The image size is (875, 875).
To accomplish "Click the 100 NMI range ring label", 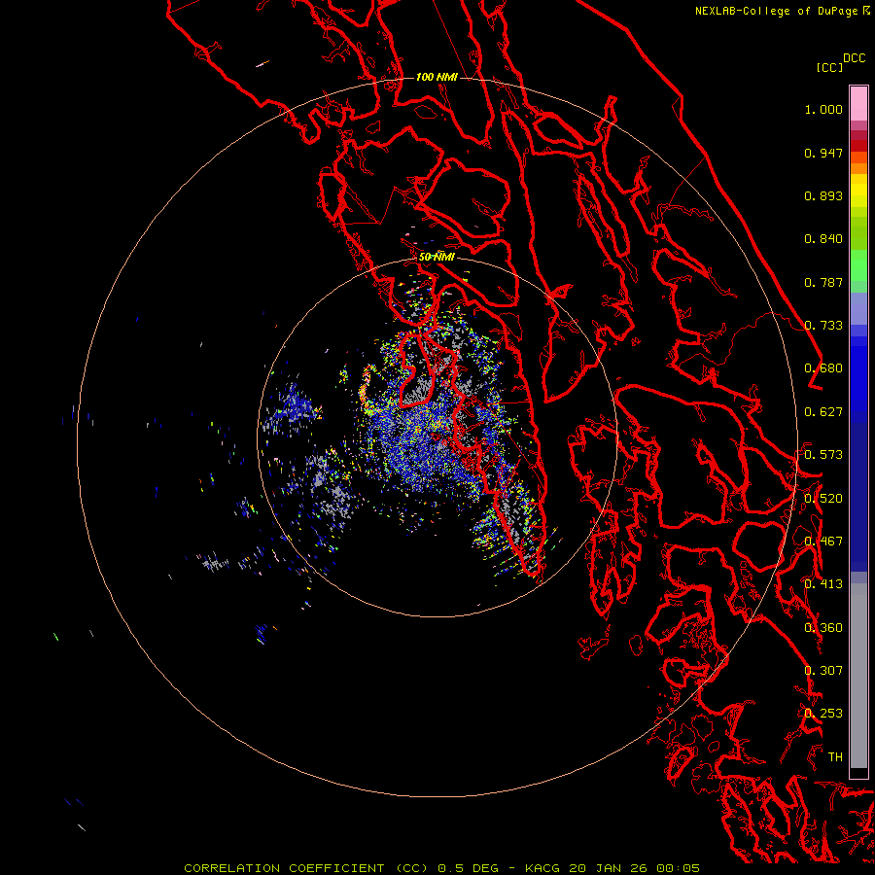I will pyautogui.click(x=437, y=77).
